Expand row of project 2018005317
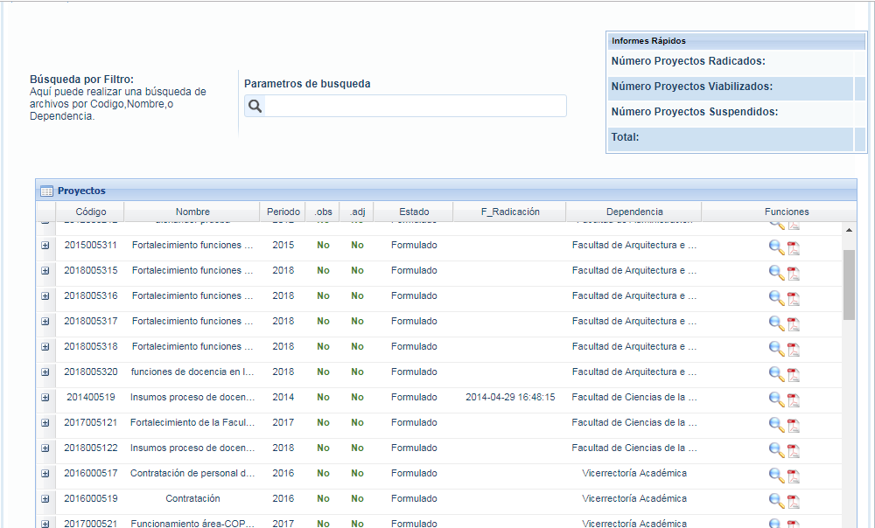 (x=45, y=321)
